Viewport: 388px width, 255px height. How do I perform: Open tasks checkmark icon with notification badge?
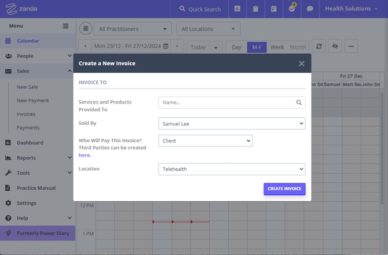pyautogui.click(x=292, y=9)
